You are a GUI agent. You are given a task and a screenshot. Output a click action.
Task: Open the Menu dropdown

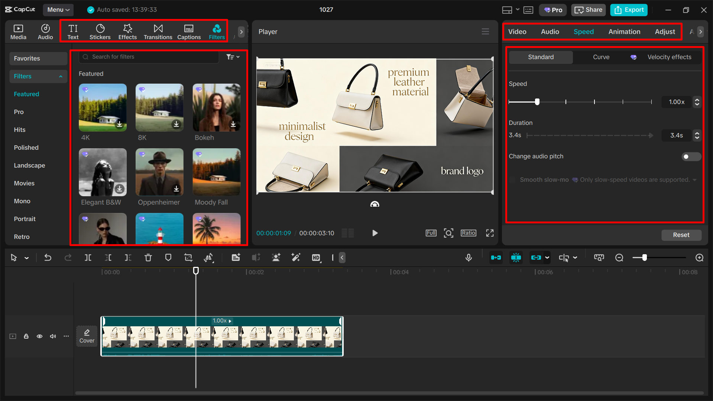pyautogui.click(x=58, y=10)
